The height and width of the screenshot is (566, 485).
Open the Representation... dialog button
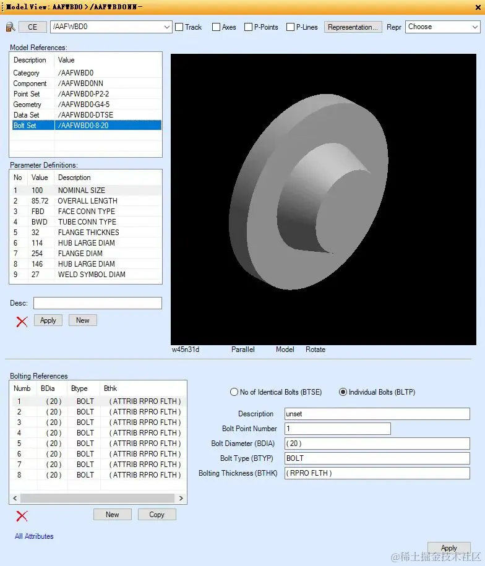pos(353,27)
